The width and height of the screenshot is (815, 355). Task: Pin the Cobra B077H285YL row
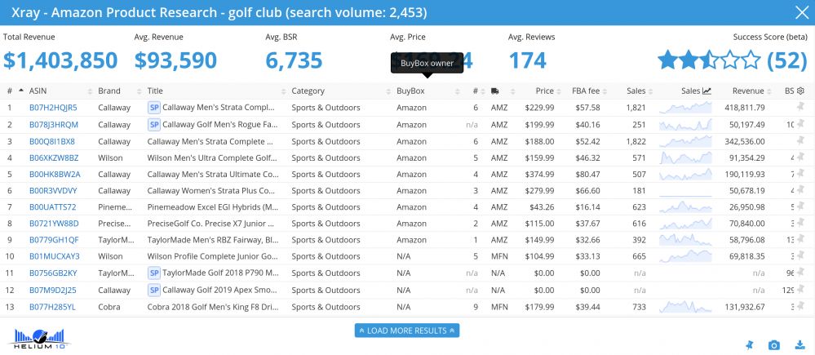click(x=800, y=306)
